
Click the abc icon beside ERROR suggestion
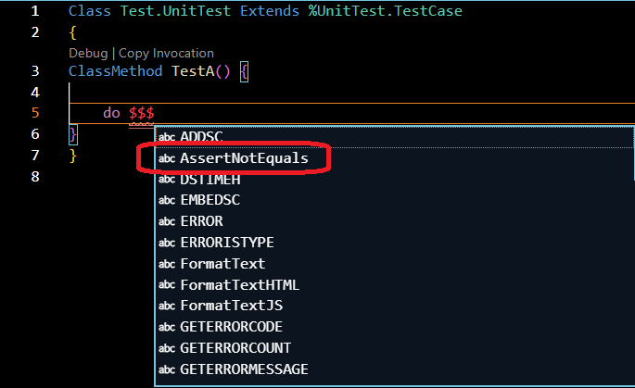[x=167, y=222]
